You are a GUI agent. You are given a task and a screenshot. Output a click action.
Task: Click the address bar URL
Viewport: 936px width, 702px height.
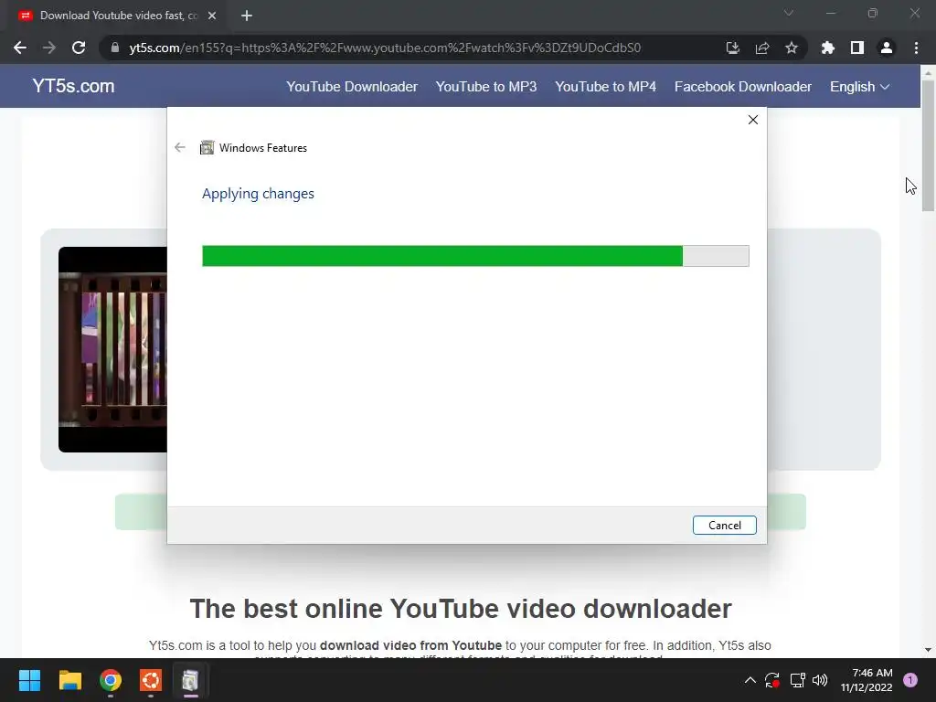[x=385, y=48]
